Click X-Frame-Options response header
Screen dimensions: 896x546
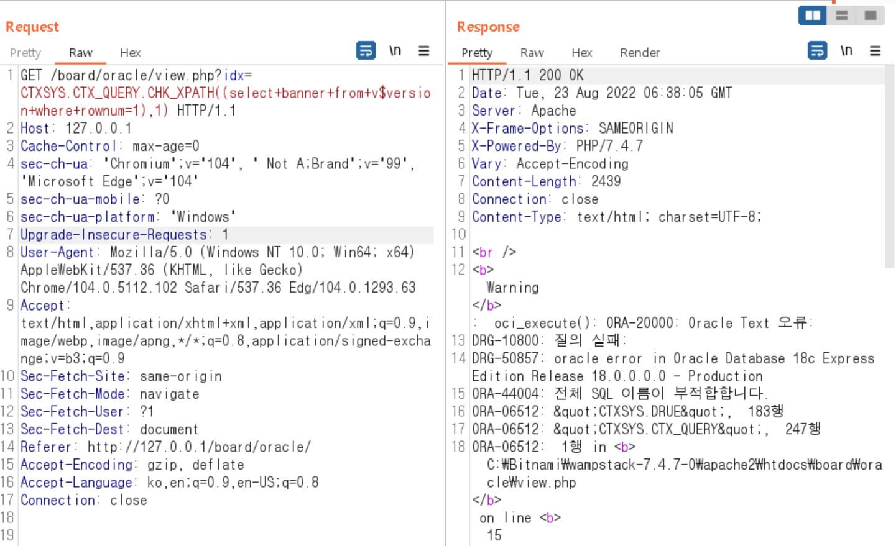pos(572,129)
